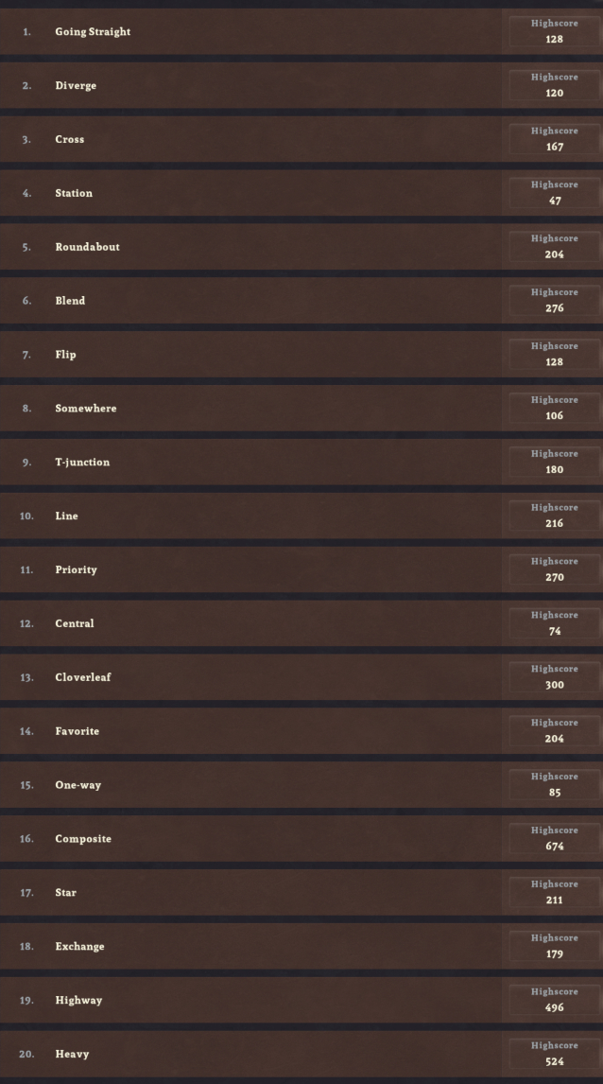Viewport: 603px width, 1084px height.
Task: Open the One-way level
Action: pos(301,785)
